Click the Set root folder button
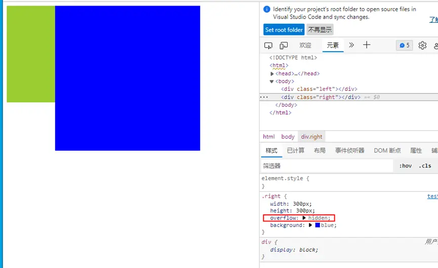 (284, 29)
